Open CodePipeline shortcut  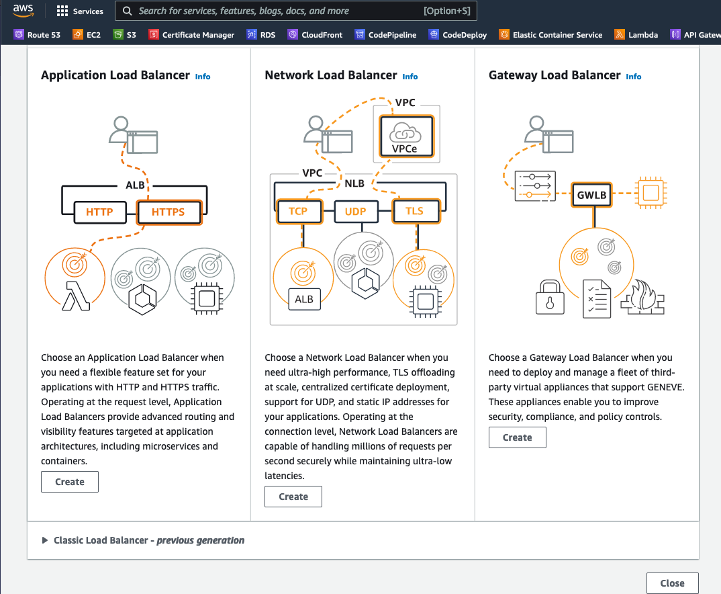click(x=385, y=34)
